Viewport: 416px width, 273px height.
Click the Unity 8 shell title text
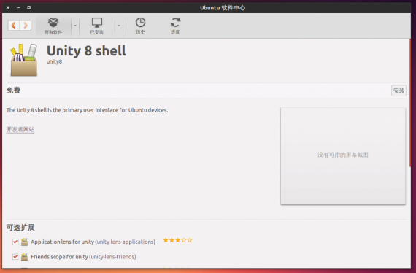click(86, 50)
